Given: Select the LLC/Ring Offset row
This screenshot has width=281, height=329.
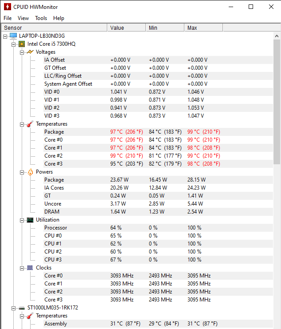Looking at the screenshot, I should pos(158,76).
